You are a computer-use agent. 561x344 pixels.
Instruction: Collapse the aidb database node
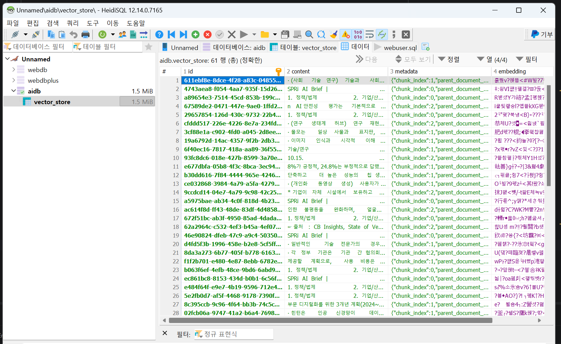tap(13, 91)
